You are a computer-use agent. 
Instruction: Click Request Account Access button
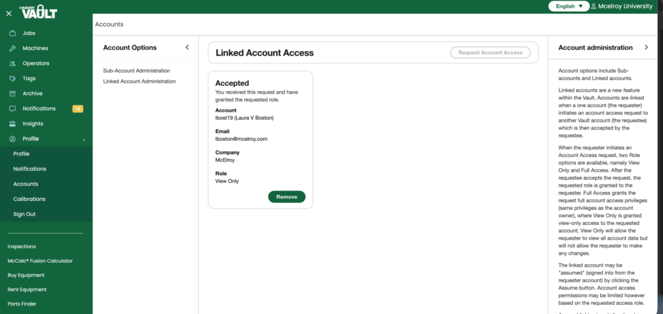click(x=490, y=53)
